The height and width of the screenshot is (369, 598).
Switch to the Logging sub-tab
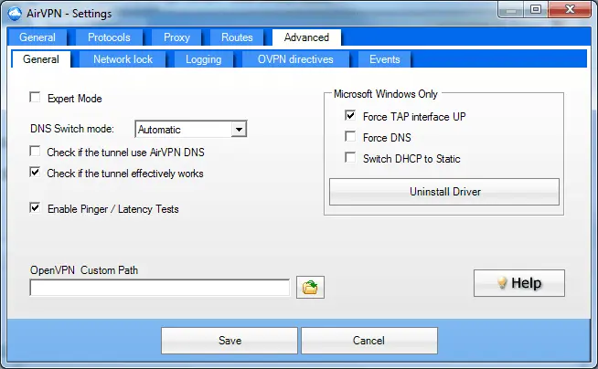[x=204, y=59]
